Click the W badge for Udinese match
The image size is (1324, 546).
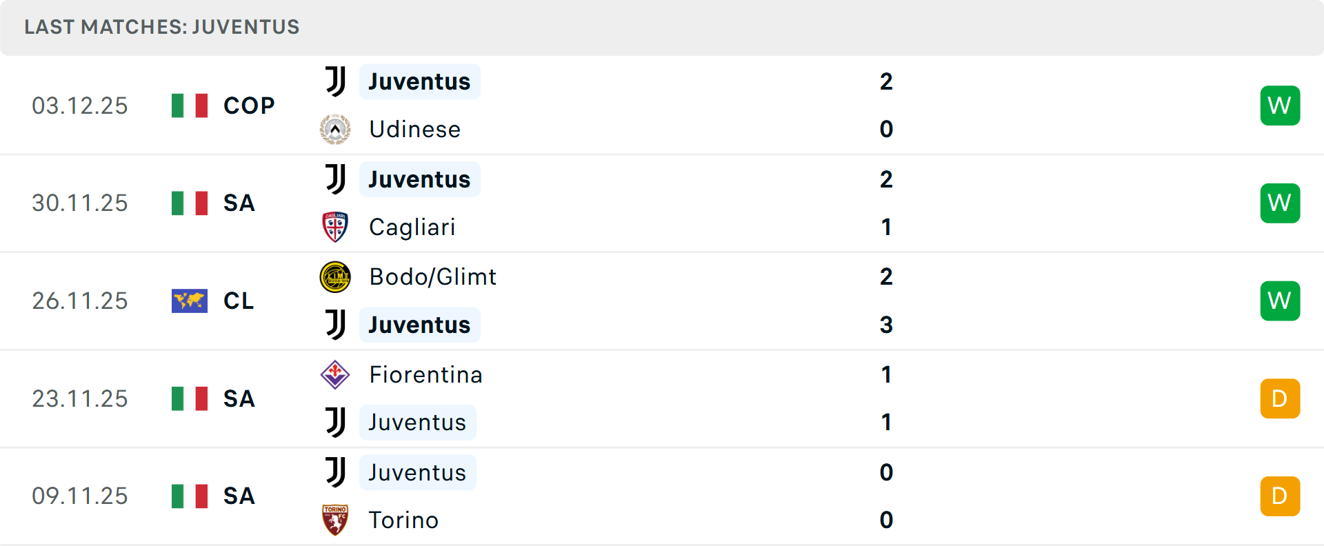click(1280, 105)
